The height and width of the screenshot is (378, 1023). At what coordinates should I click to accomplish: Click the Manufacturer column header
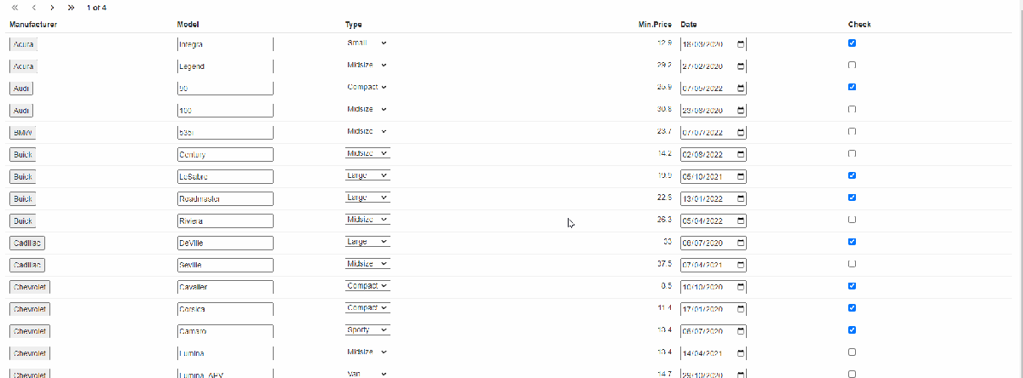33,24
